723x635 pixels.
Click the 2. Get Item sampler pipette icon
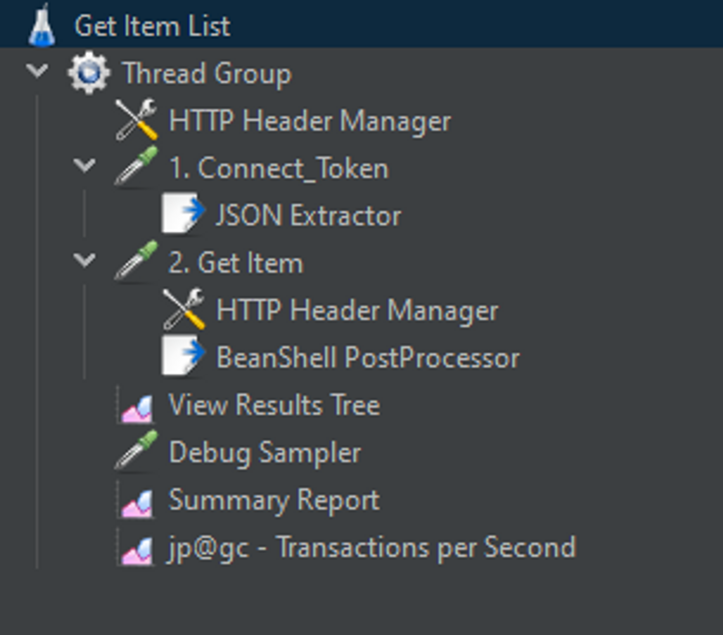[x=136, y=261]
